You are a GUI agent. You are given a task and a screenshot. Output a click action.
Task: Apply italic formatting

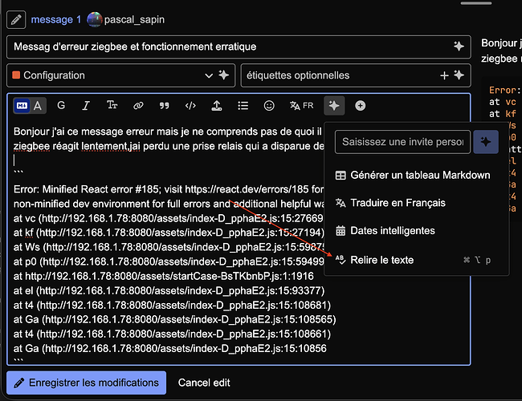pos(86,105)
